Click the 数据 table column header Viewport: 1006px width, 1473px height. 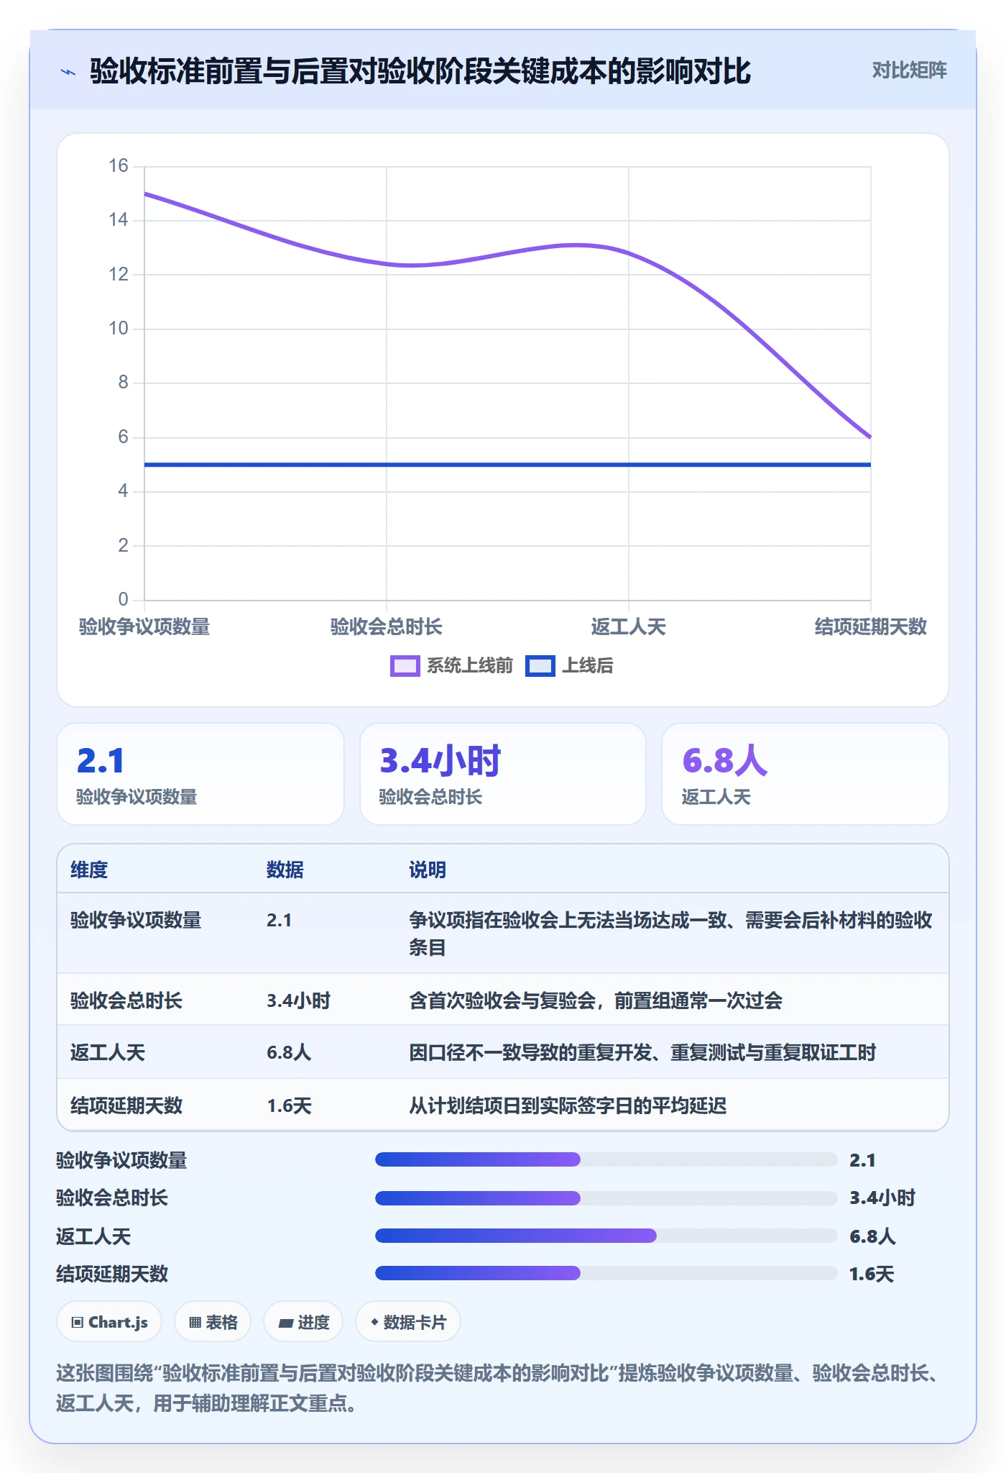285,870
